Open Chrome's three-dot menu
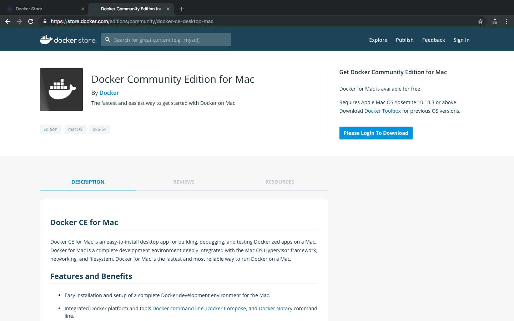514x321 pixels. click(x=506, y=21)
